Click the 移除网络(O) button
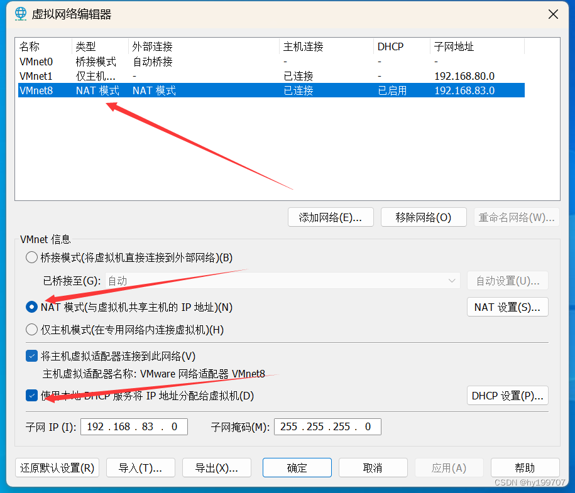The height and width of the screenshot is (493, 575). (x=424, y=217)
